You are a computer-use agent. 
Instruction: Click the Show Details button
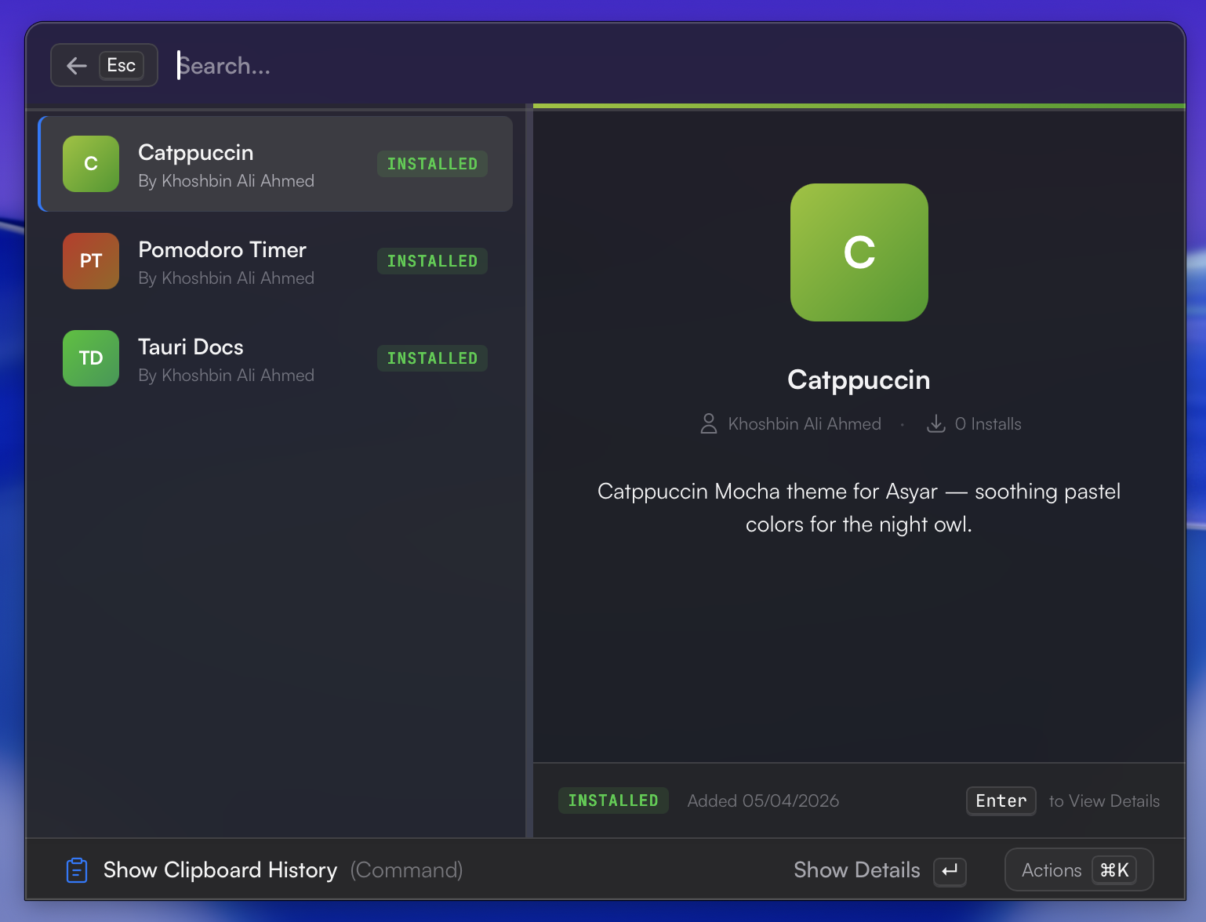[856, 870]
